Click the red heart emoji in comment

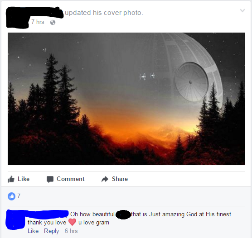(72, 222)
